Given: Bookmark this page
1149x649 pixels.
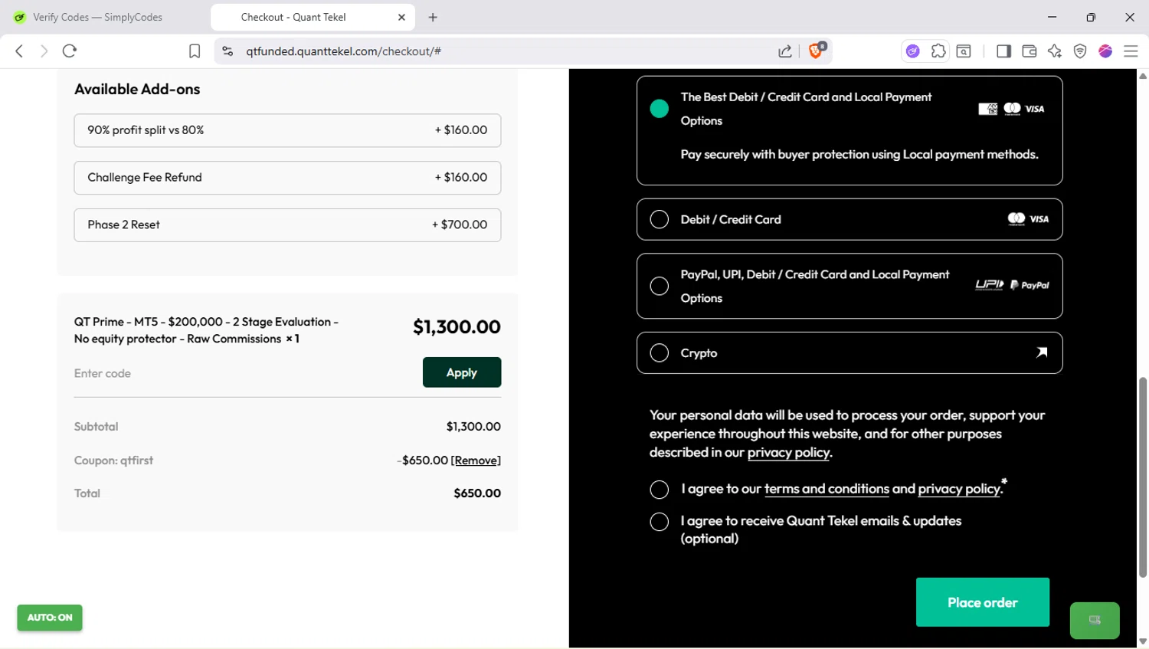Looking at the screenshot, I should pos(195,51).
